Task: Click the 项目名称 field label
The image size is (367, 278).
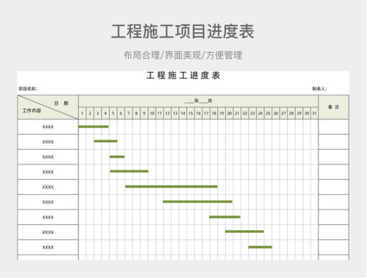Action: pyautogui.click(x=28, y=89)
